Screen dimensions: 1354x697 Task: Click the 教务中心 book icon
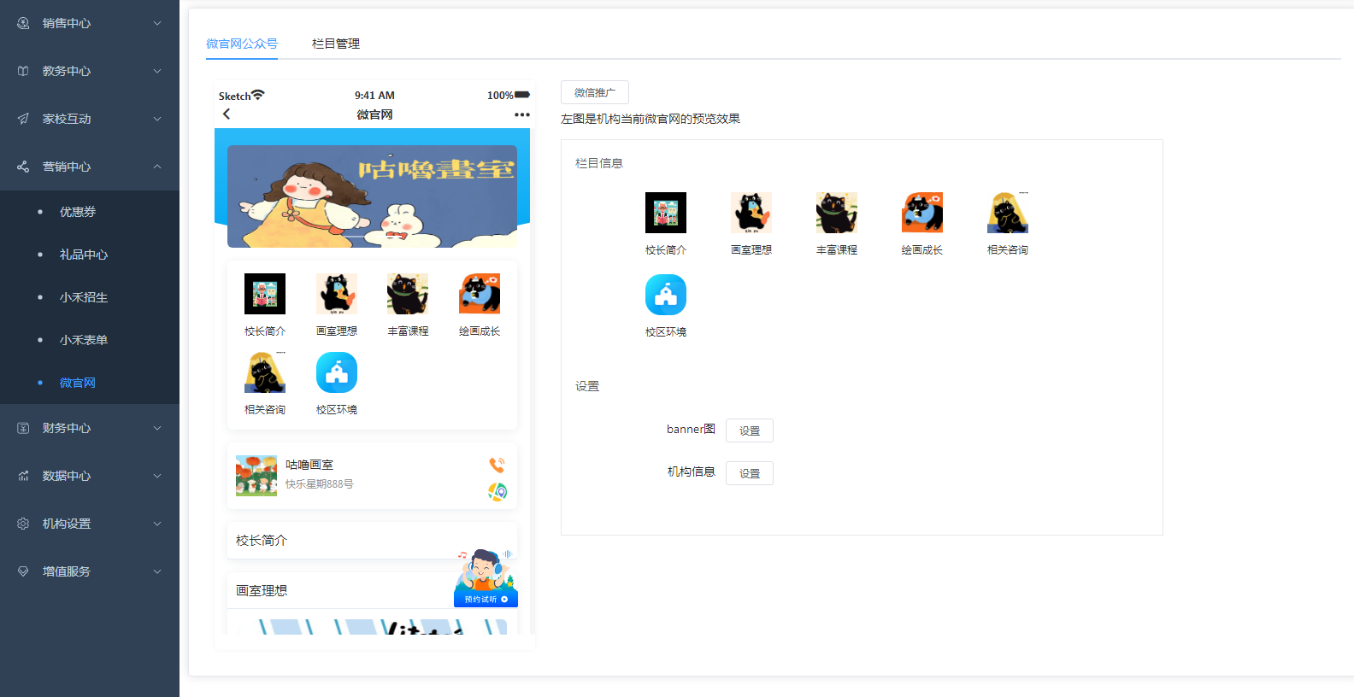23,71
